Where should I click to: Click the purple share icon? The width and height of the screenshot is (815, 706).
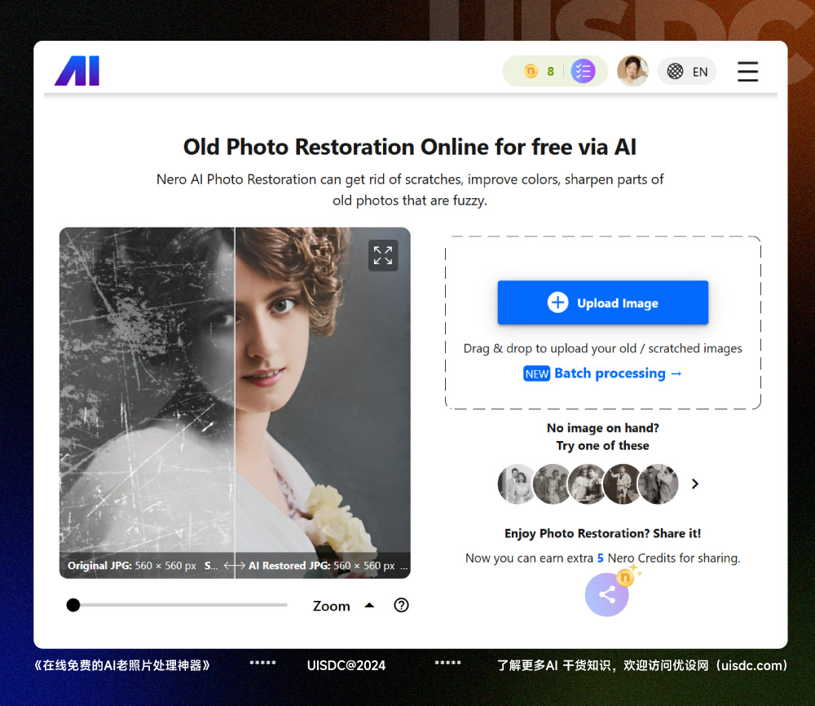click(606, 594)
